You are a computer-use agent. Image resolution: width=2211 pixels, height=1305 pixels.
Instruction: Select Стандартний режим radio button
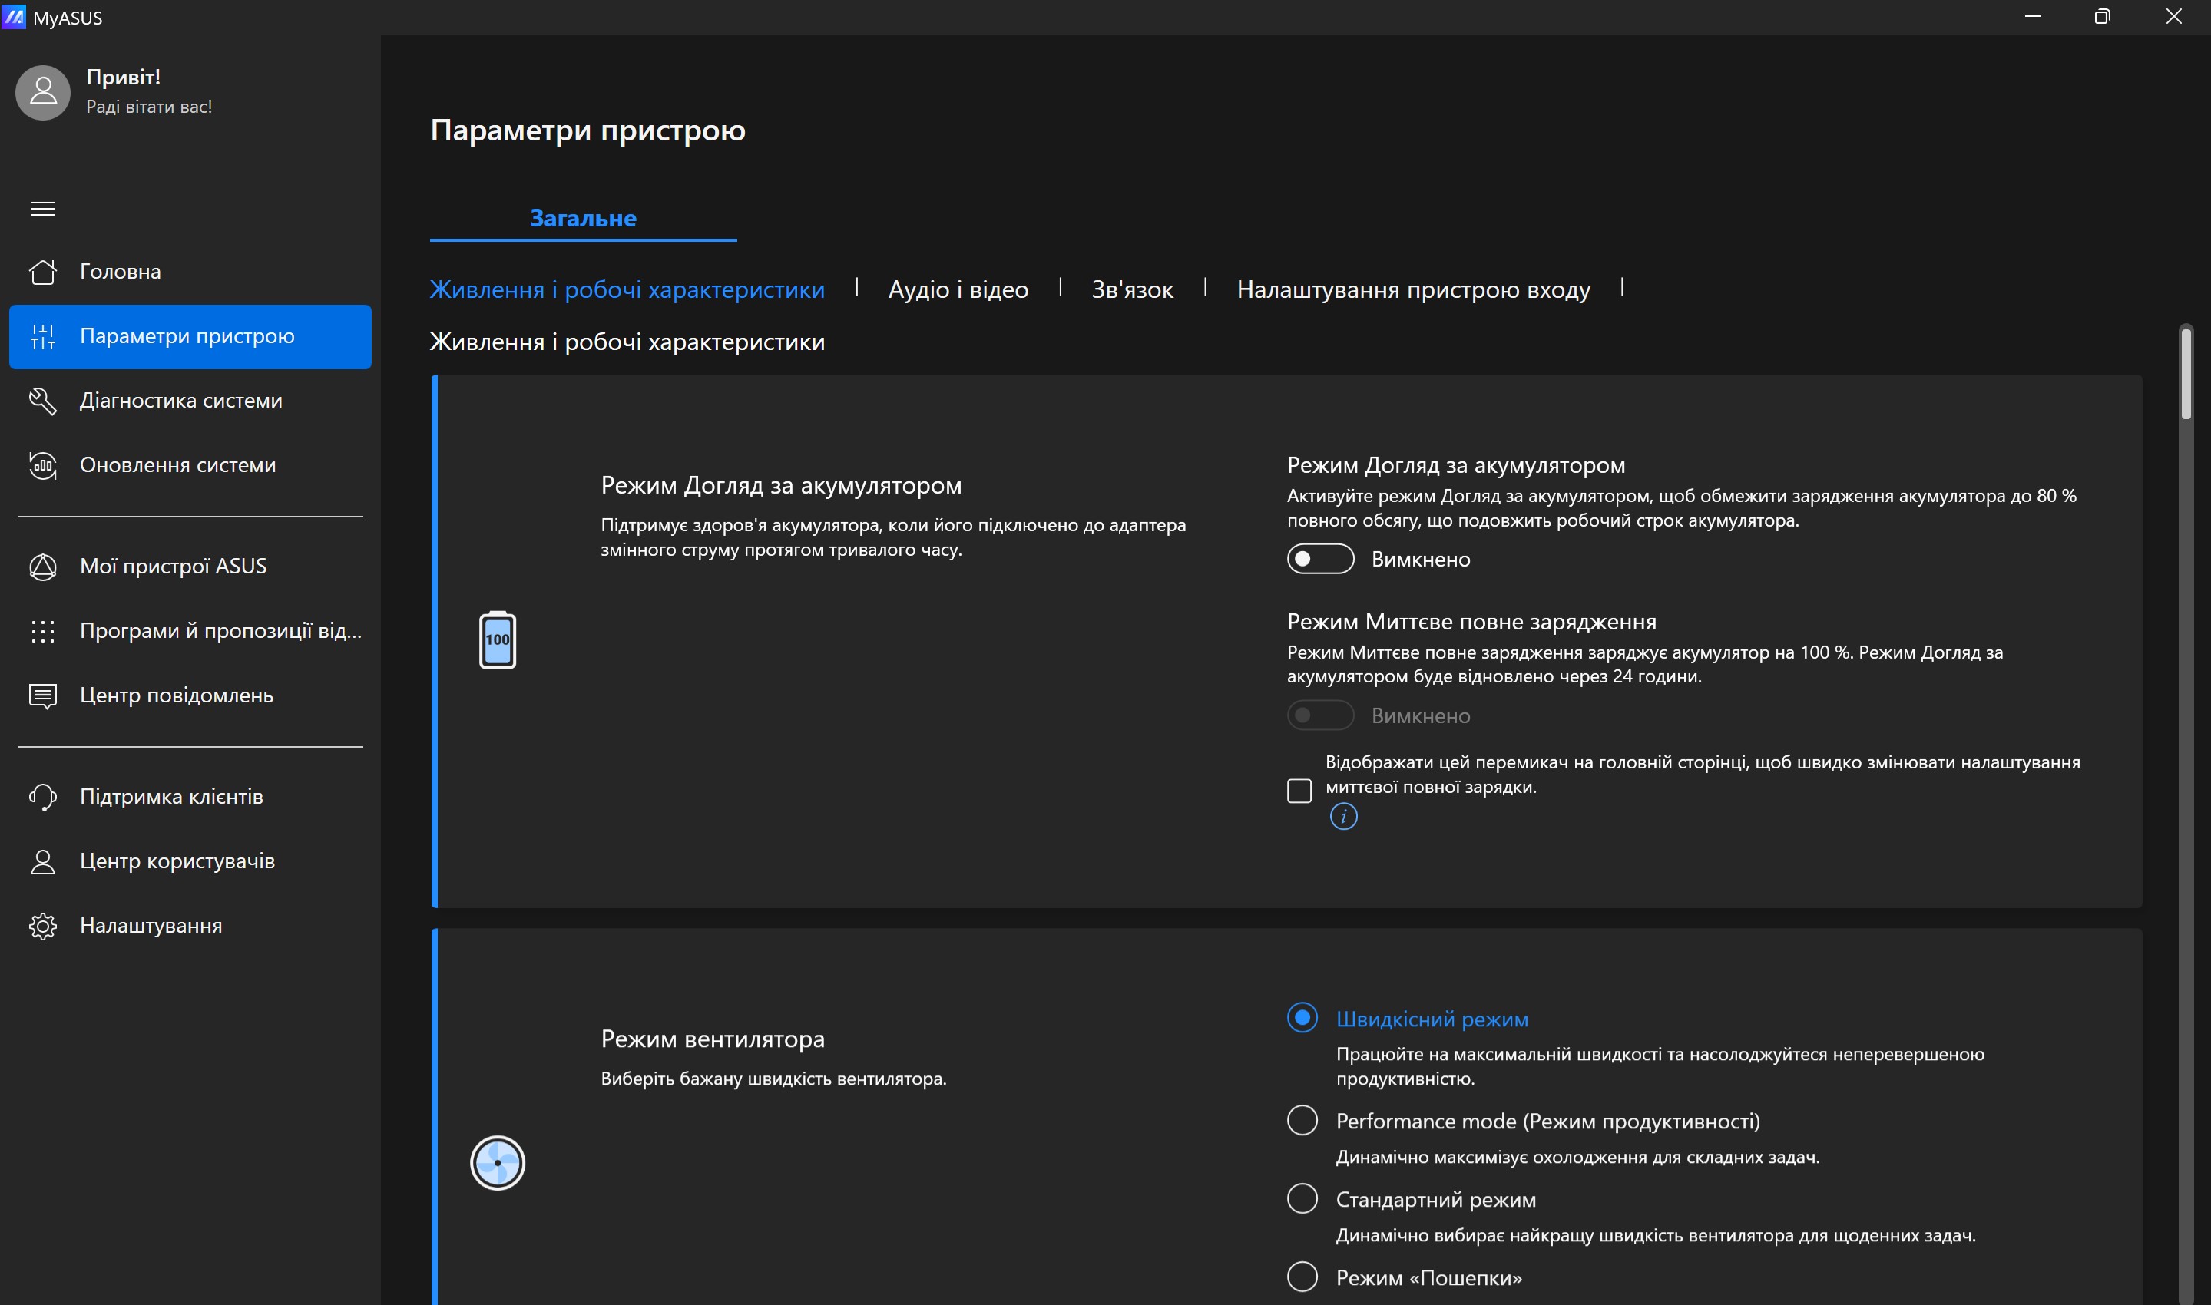coord(1302,1198)
